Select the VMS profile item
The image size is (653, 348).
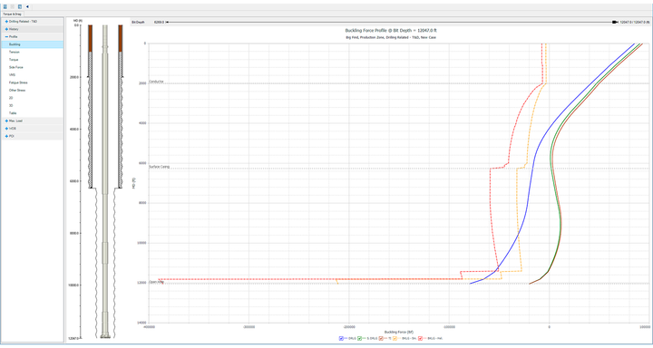point(33,75)
